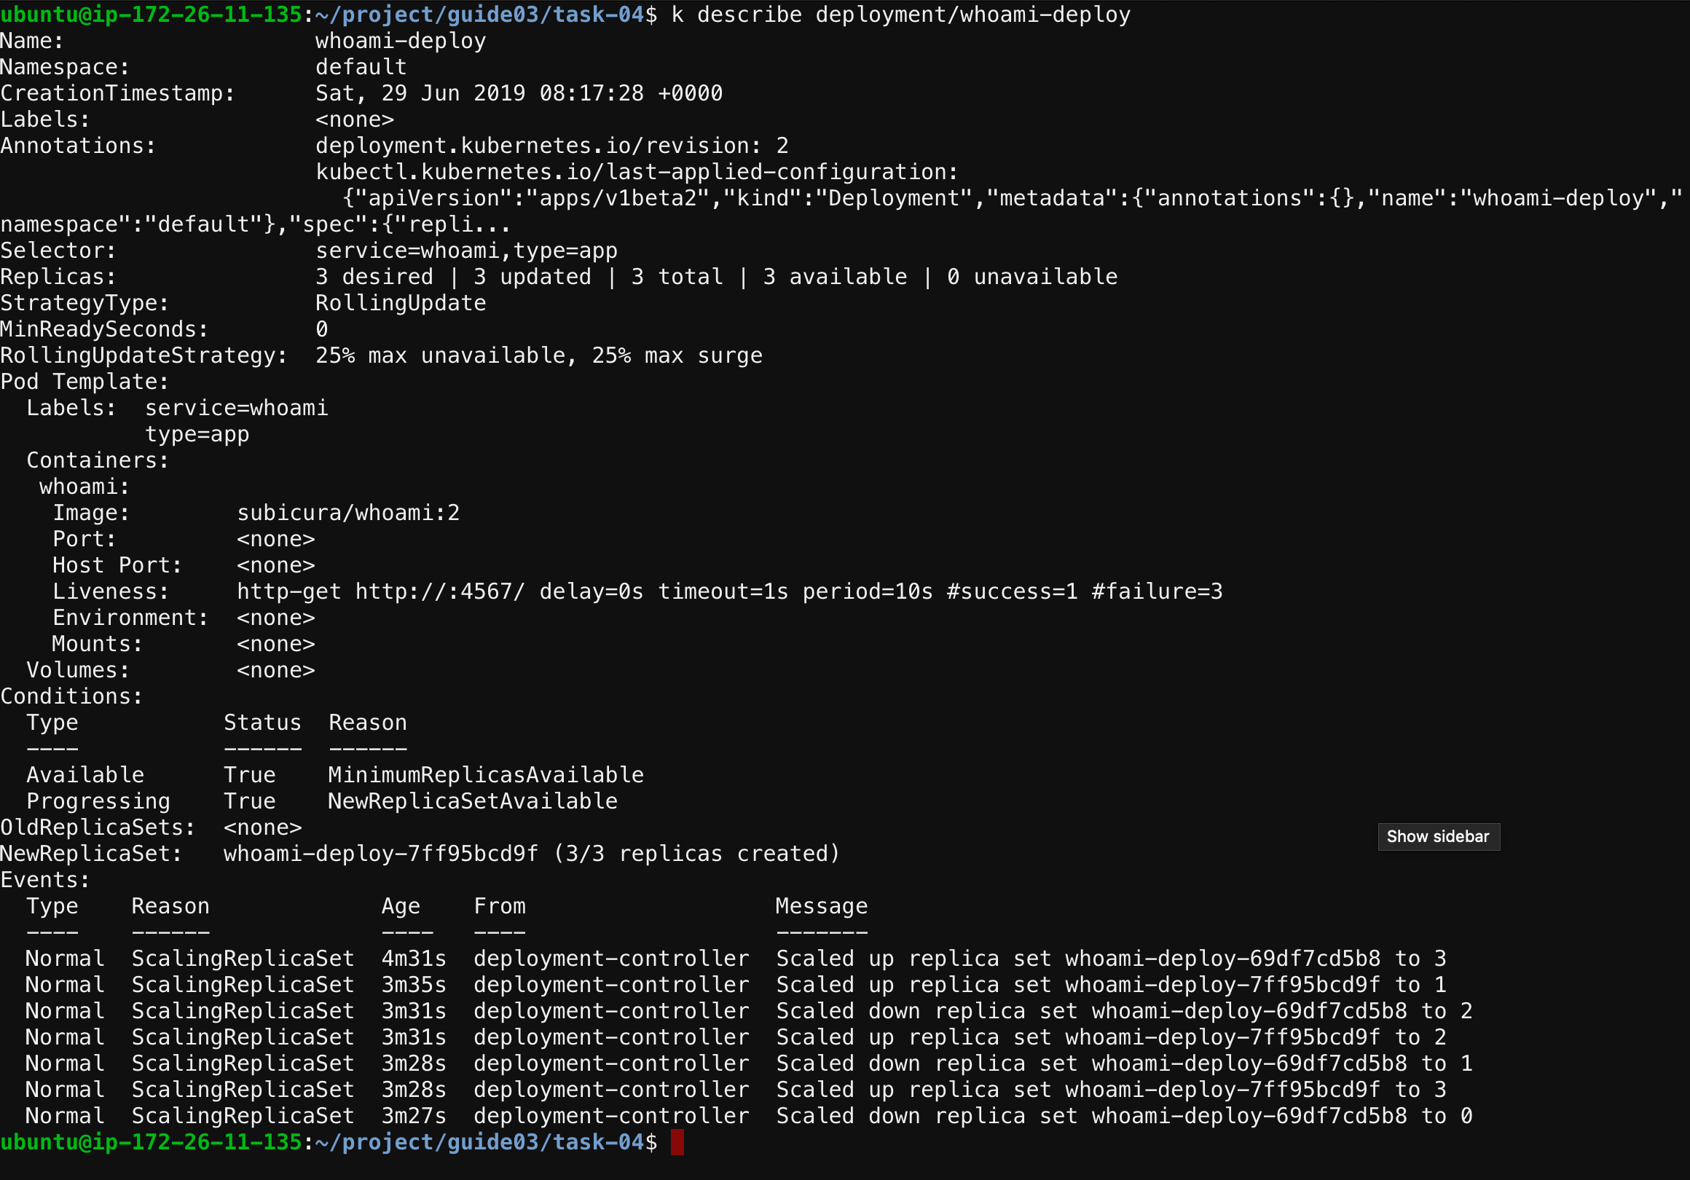
Task: Click event age '3m27s'
Action: pos(414,1116)
